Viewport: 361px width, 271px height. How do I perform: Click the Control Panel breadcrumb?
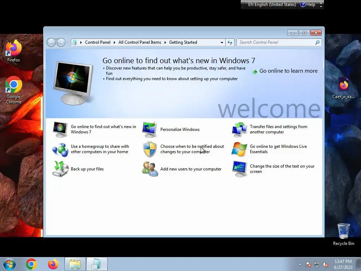click(98, 42)
